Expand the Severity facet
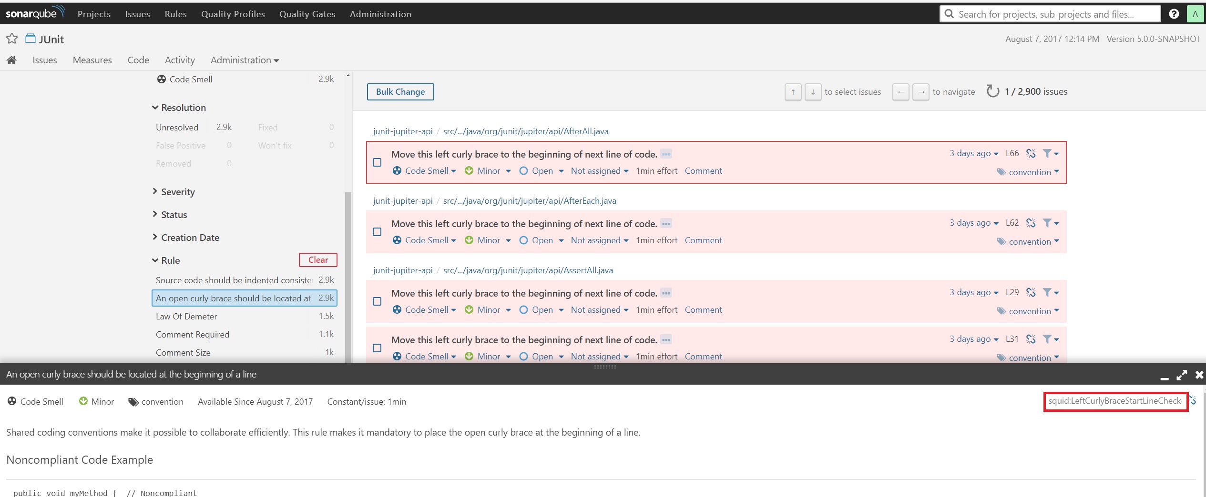The width and height of the screenshot is (1206, 497). 174,192
